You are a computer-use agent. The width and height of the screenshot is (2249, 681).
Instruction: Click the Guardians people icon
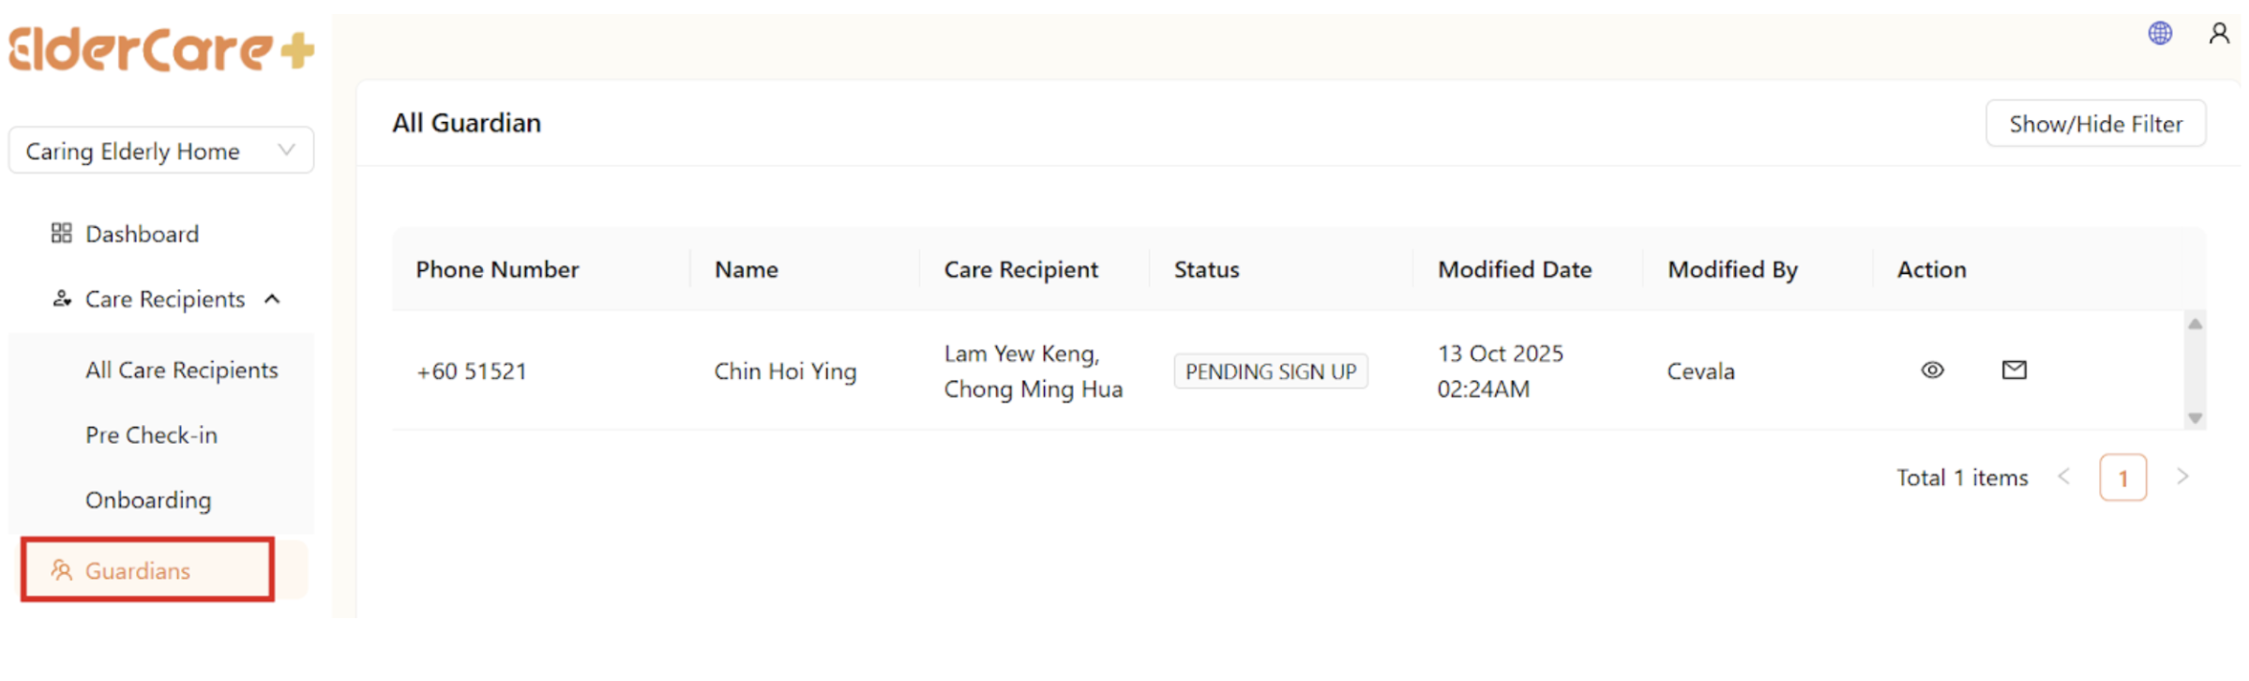click(x=62, y=570)
